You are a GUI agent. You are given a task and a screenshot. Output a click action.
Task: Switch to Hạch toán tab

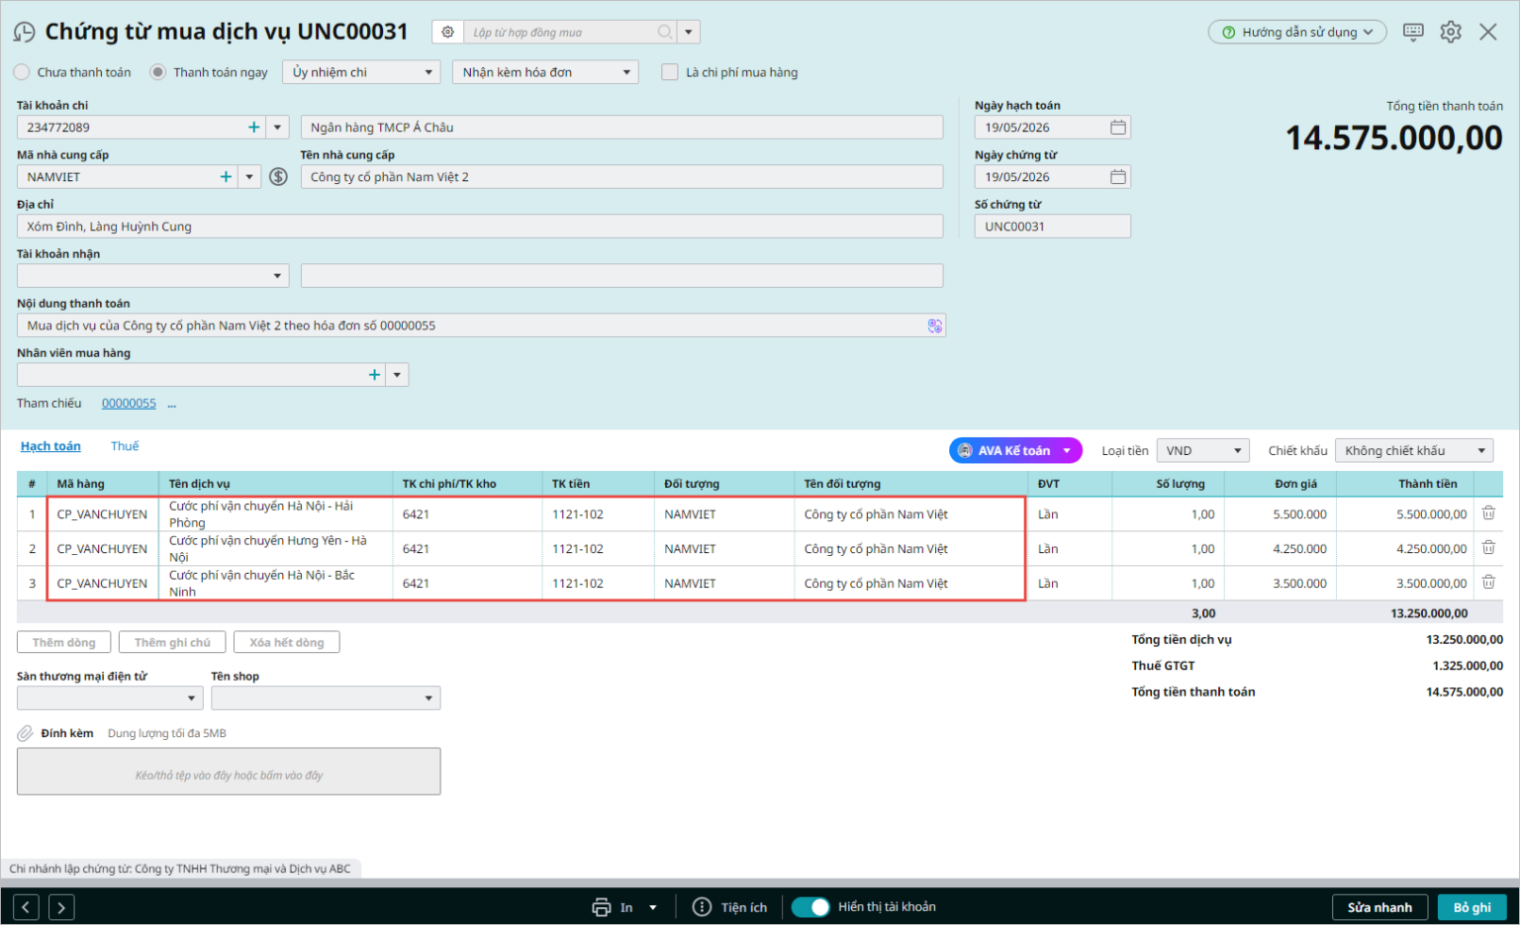50,446
